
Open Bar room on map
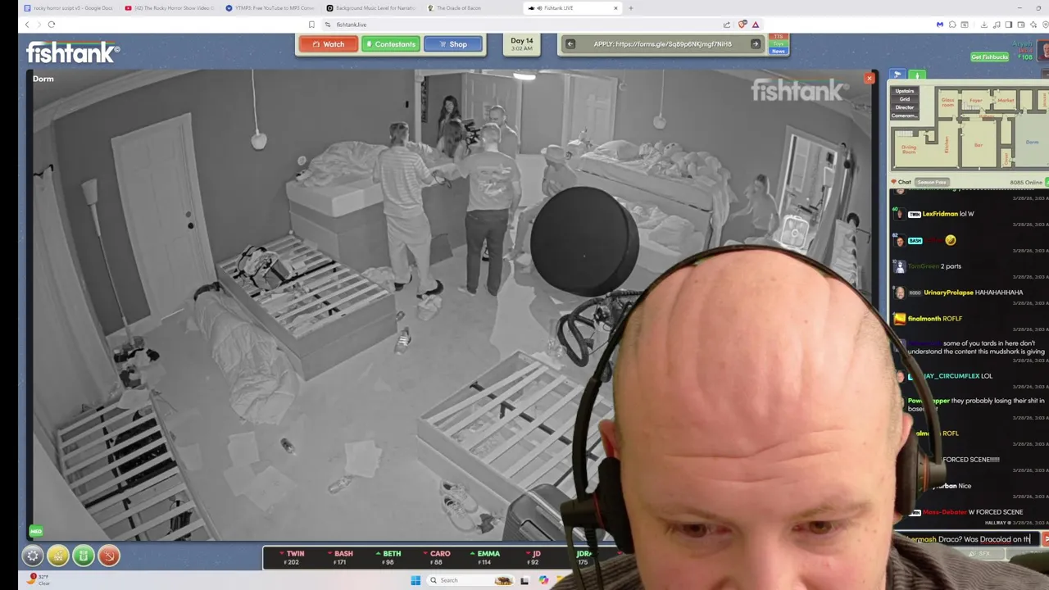[x=978, y=145]
